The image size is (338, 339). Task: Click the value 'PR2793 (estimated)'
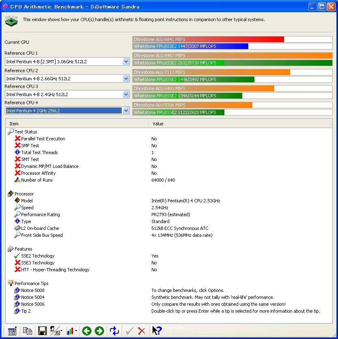171,215
